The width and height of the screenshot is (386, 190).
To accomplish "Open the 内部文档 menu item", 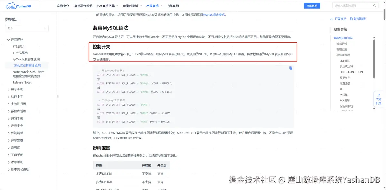I will (x=172, y=6).
